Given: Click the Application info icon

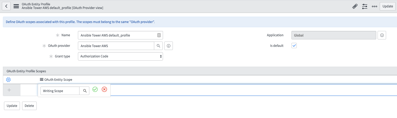Looking at the screenshot, I should (x=382, y=35).
